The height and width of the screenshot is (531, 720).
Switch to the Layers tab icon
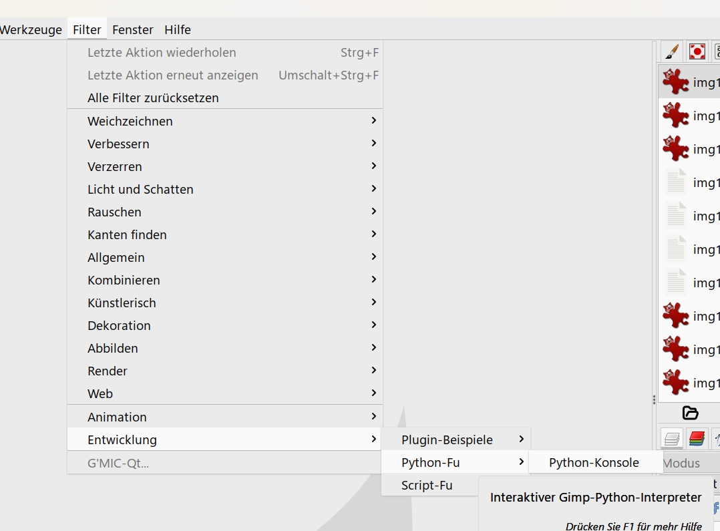[672, 439]
